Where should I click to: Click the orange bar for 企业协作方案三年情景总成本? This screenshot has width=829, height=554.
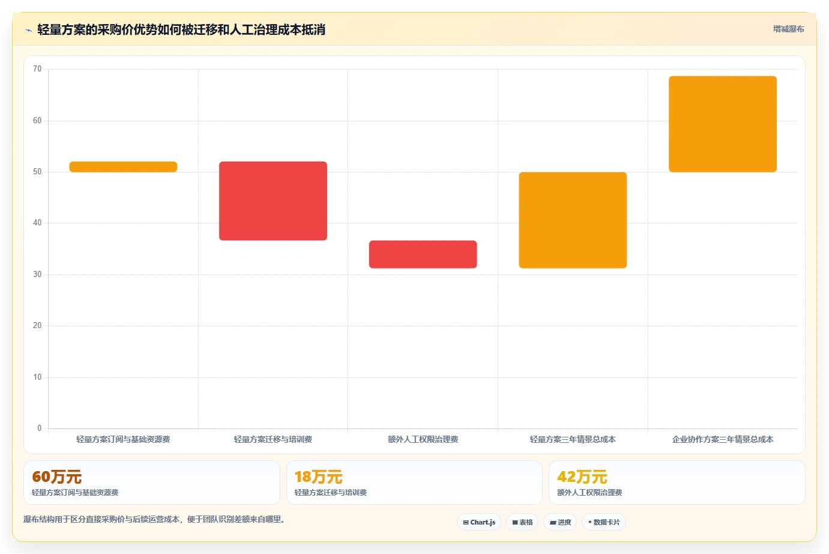coord(723,124)
